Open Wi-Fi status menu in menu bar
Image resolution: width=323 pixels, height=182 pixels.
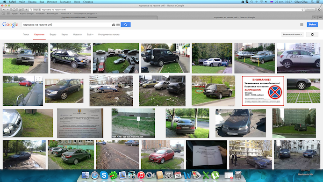click(x=261, y=2)
